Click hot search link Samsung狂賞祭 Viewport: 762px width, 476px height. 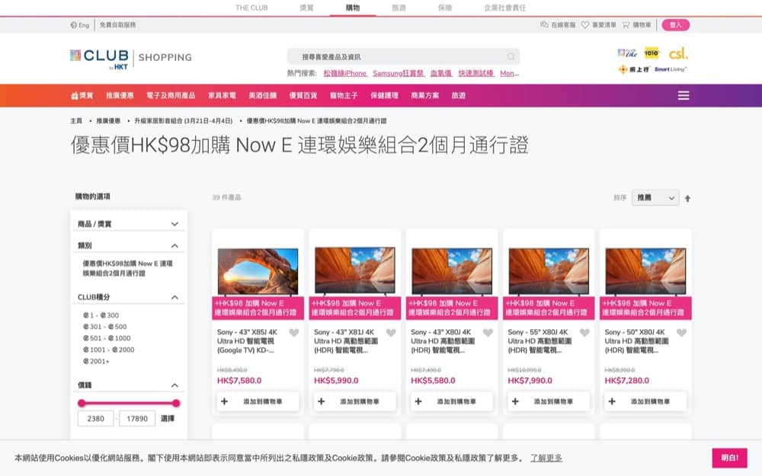click(x=399, y=73)
